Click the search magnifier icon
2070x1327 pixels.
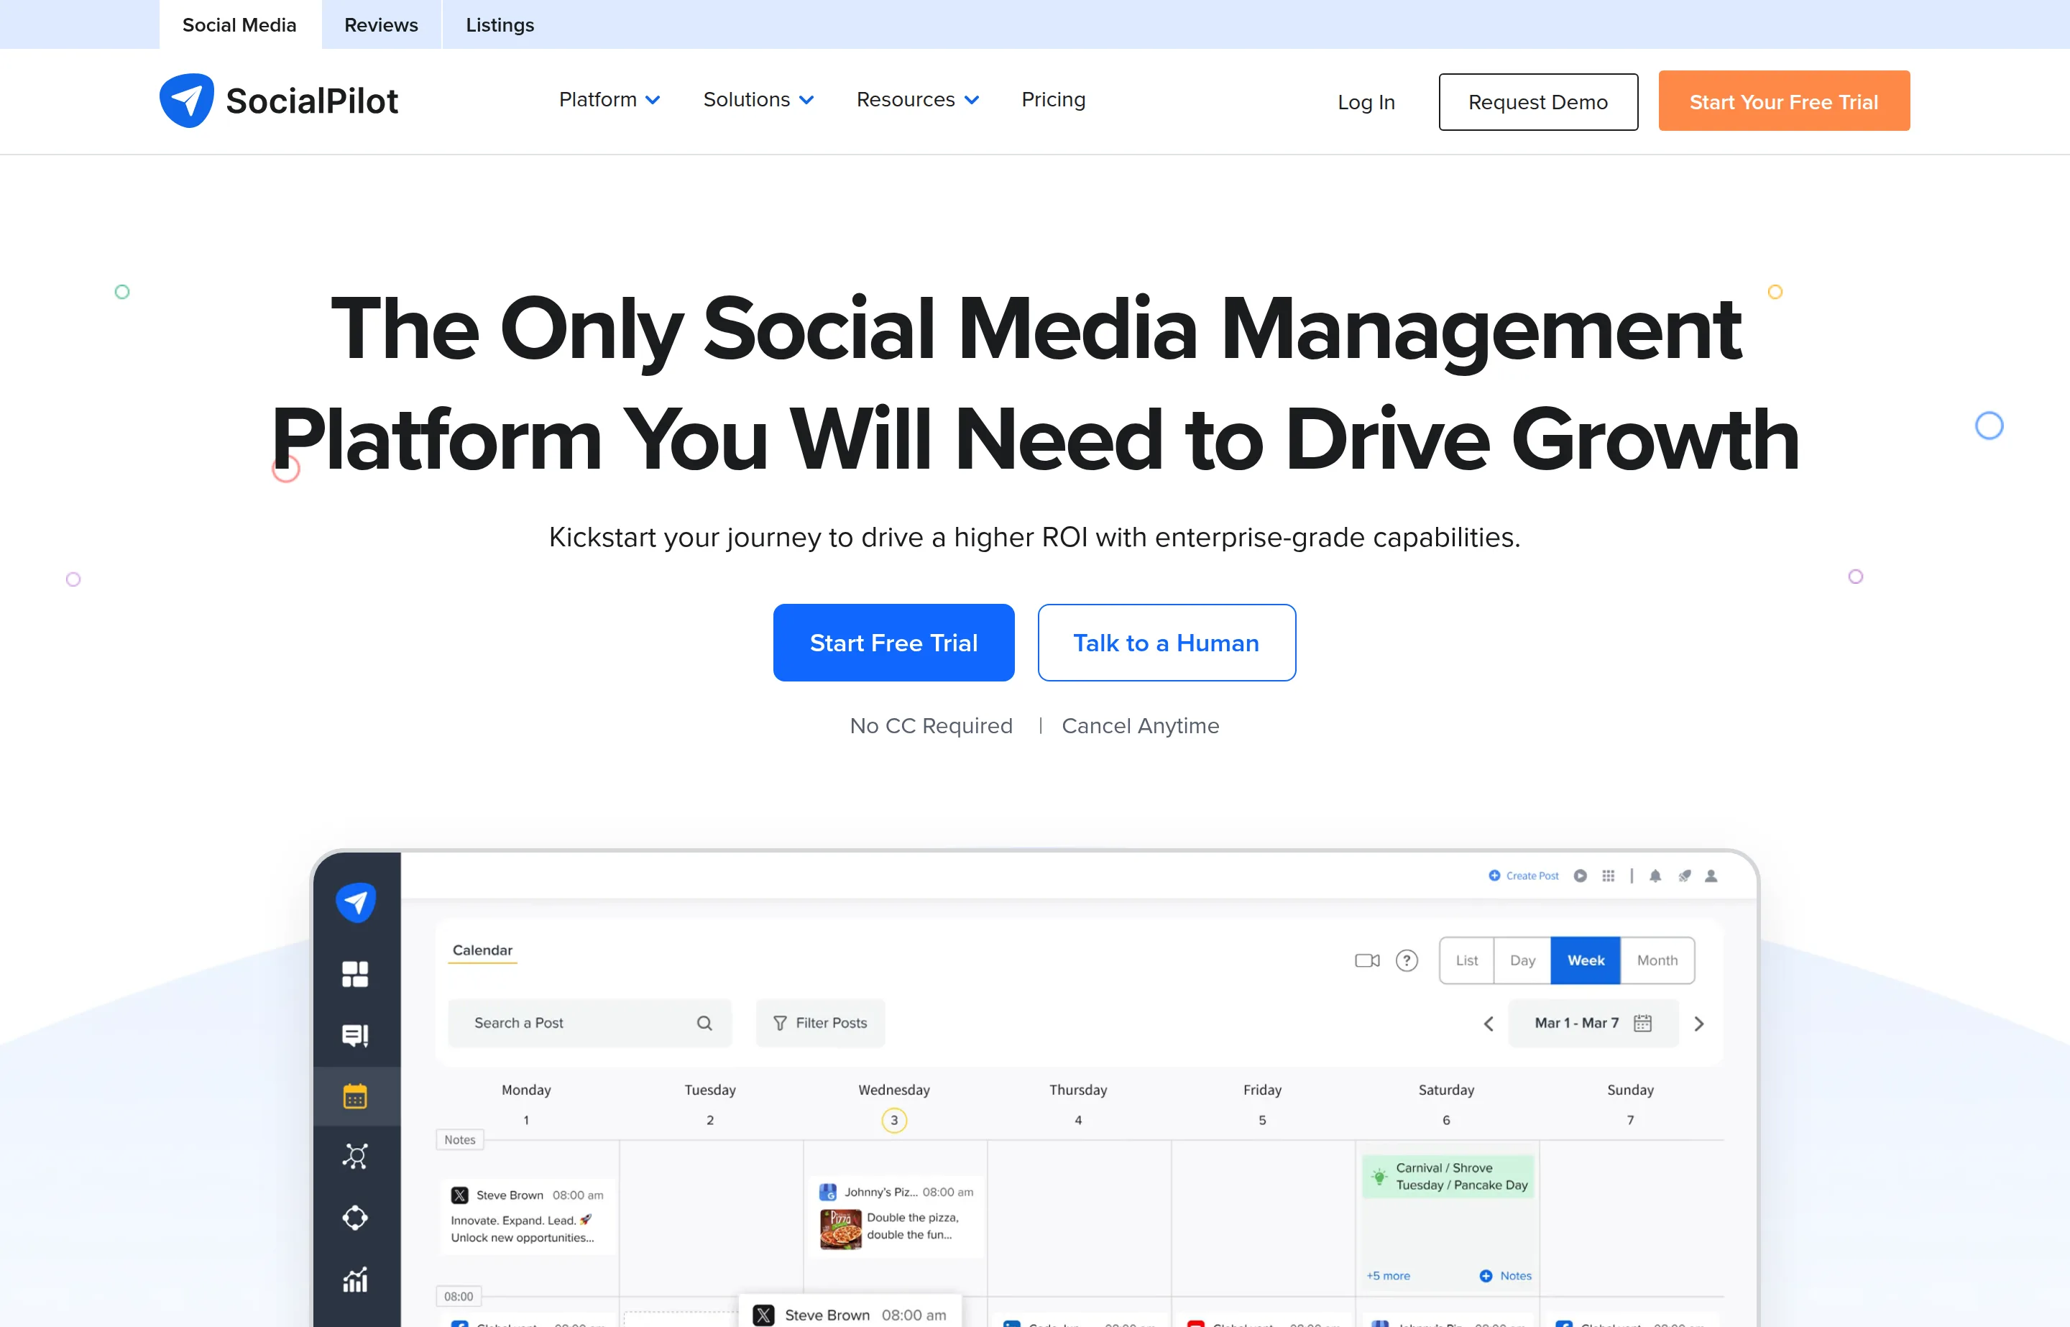coord(704,1023)
